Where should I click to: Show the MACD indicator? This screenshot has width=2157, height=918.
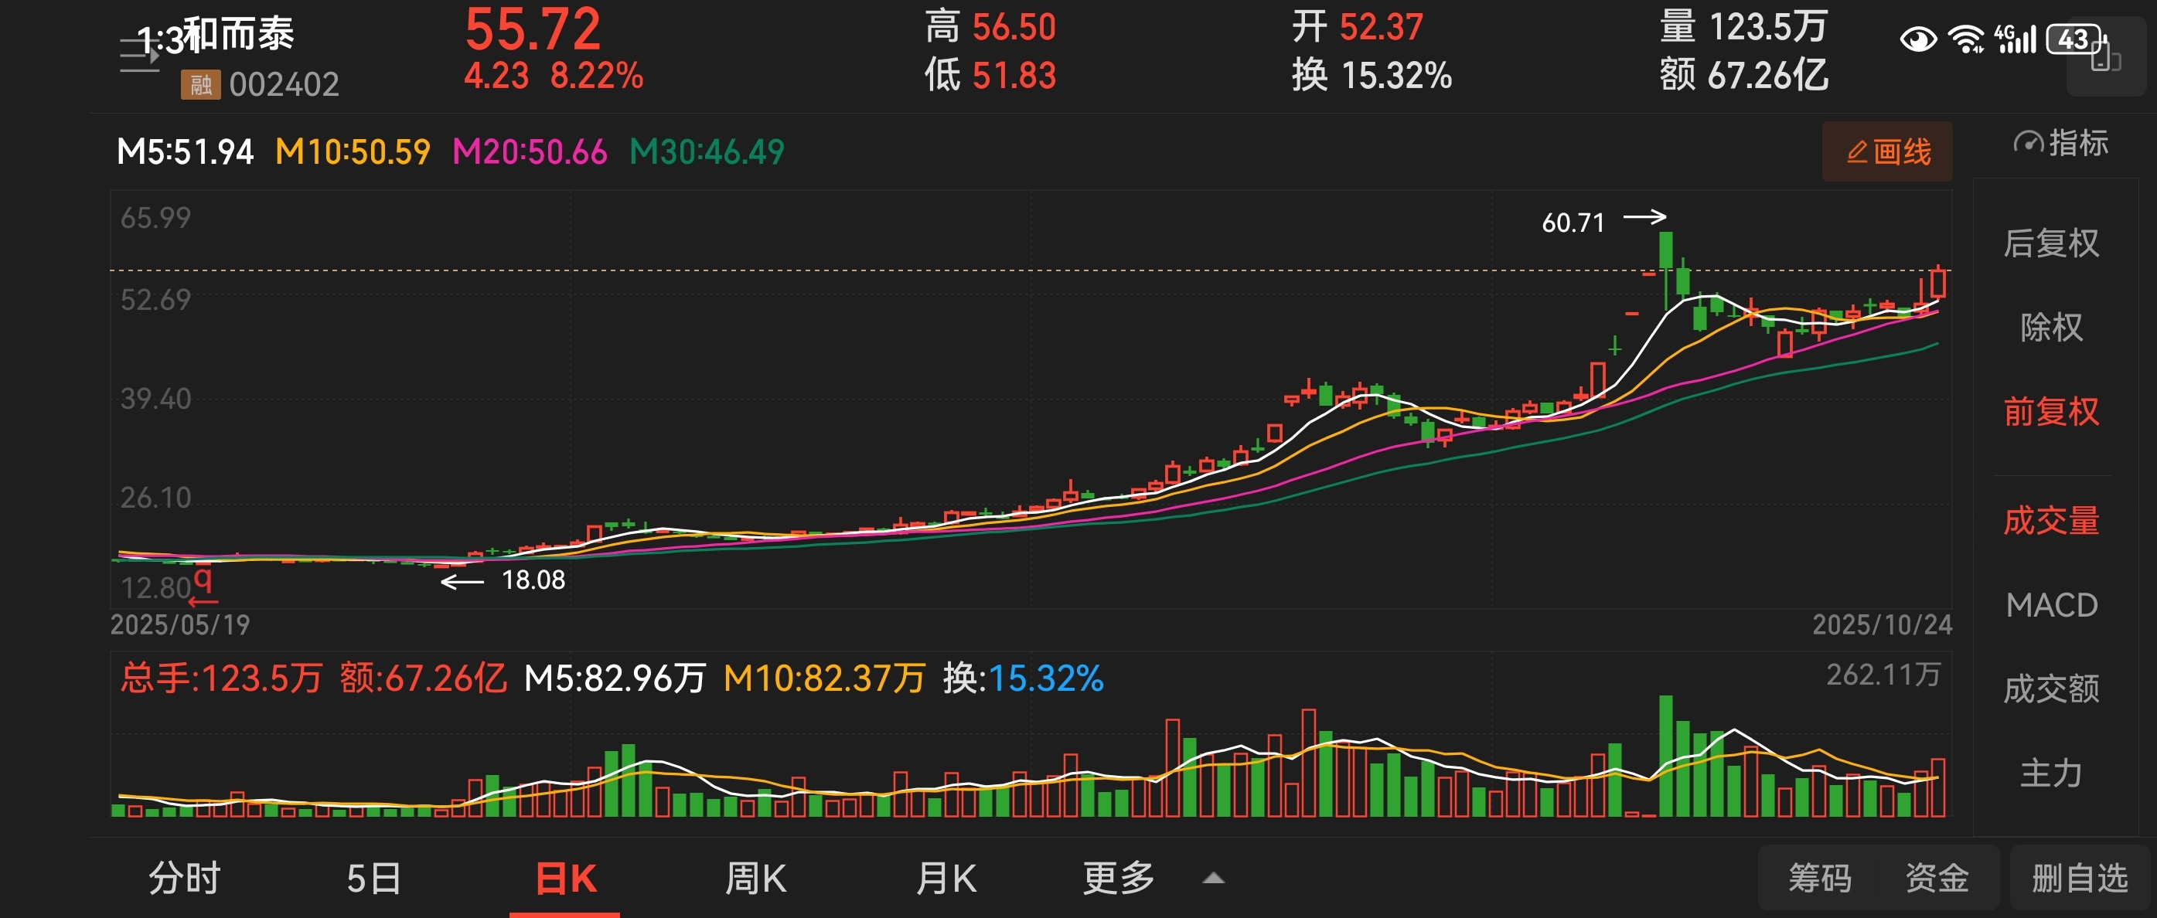2050,605
